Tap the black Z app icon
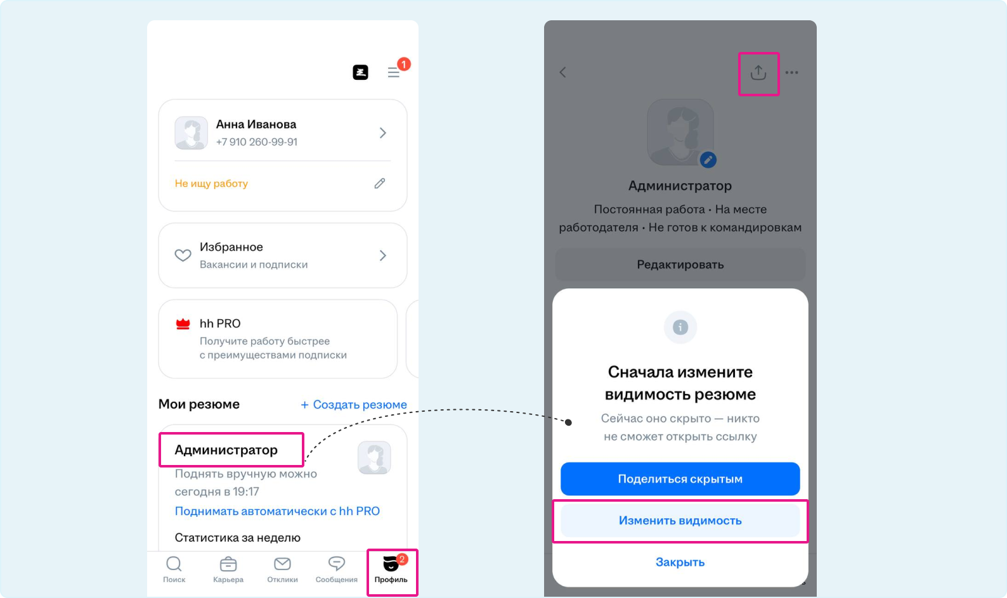This screenshot has height=598, width=1007. pos(360,72)
